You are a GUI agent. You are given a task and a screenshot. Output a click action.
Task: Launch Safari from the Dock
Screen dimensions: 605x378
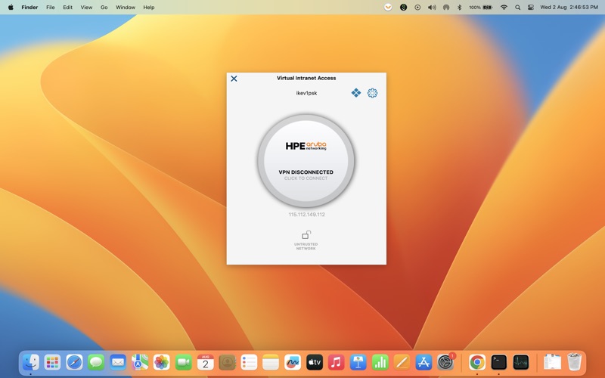tap(74, 362)
